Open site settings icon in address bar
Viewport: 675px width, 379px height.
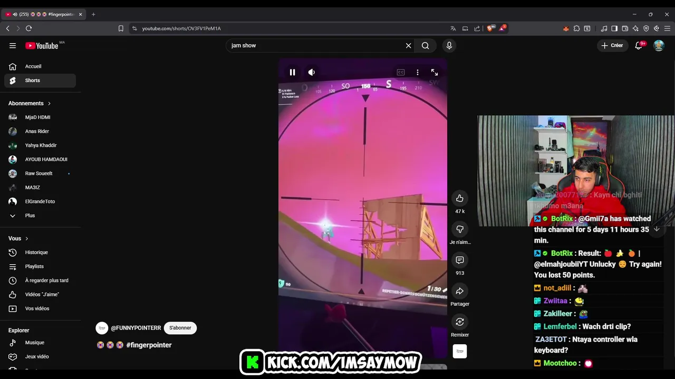point(134,28)
